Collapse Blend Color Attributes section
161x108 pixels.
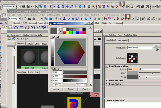[x=107, y=66]
